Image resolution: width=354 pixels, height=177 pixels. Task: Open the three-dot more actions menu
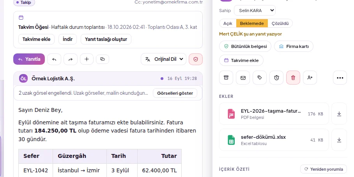click(x=340, y=78)
